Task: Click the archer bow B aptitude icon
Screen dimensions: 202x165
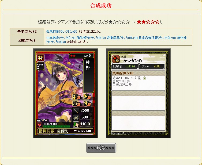Action: pyautogui.click(x=77, y=104)
